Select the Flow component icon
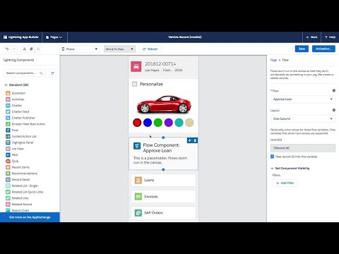The image size is (339, 254). tap(8, 130)
